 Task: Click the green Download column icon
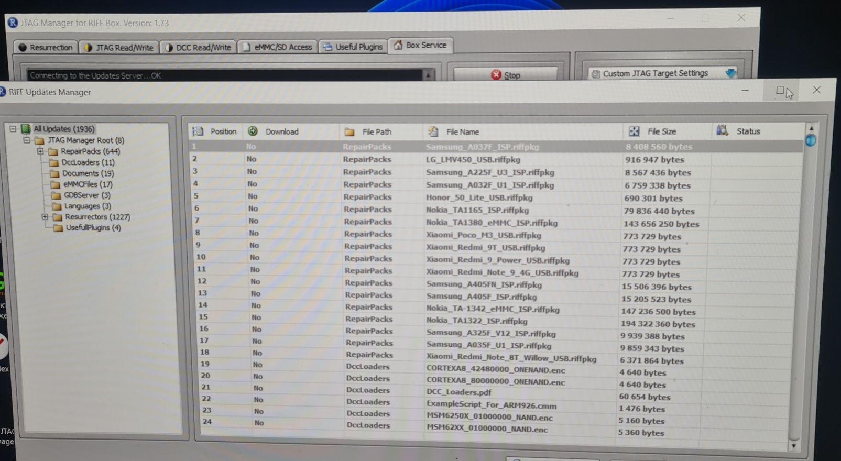click(x=253, y=131)
